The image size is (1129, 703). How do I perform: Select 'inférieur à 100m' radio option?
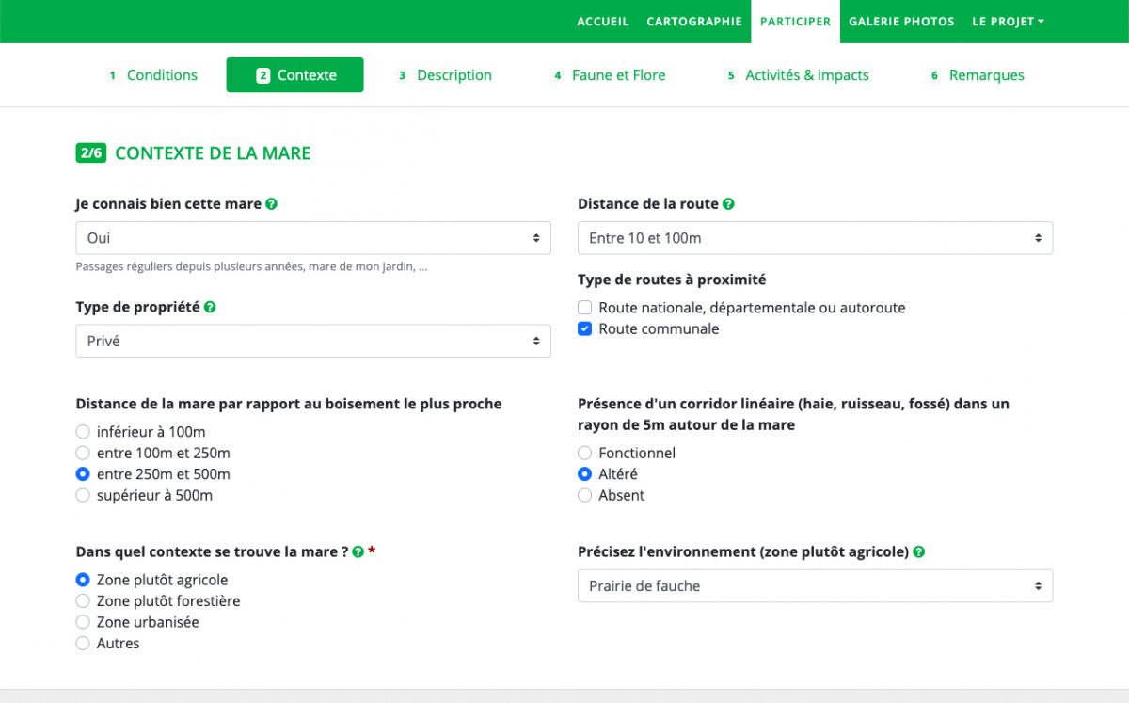83,432
